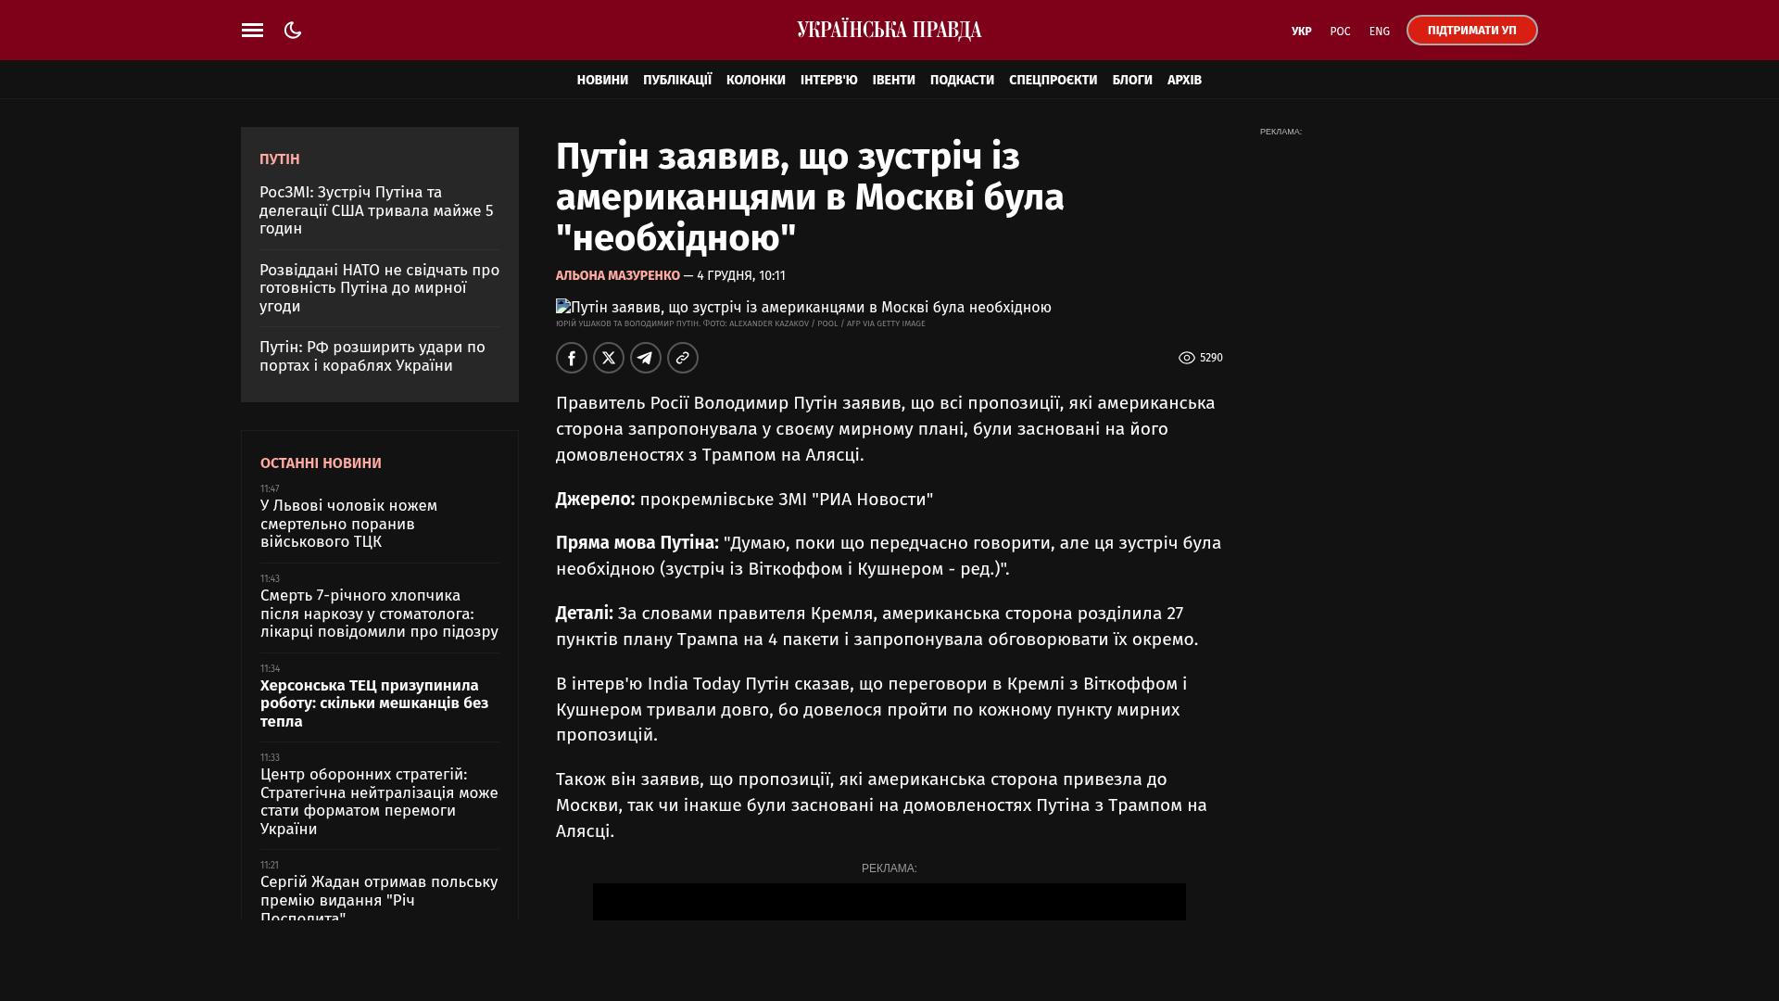Open article on NATO intelligence and Putin
The height and width of the screenshot is (1001, 1779).
click(379, 288)
